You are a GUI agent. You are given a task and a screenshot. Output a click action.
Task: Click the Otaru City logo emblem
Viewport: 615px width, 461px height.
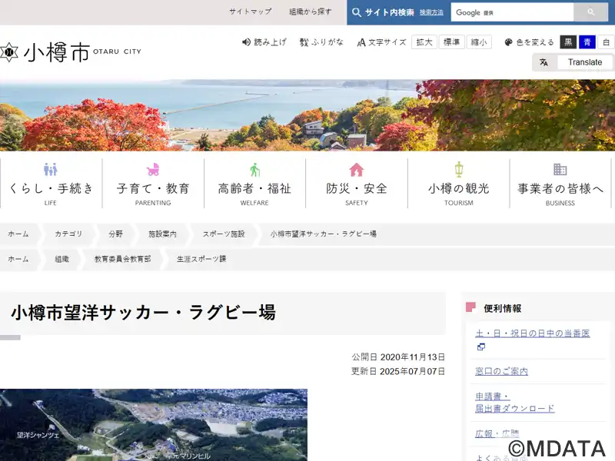point(8,52)
